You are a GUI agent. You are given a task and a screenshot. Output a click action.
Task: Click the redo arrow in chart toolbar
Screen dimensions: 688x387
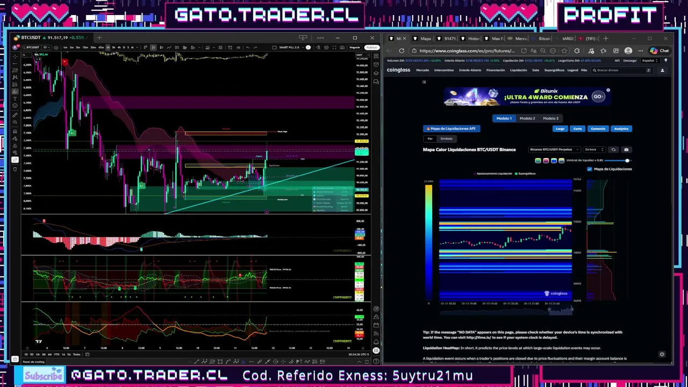click(255, 47)
